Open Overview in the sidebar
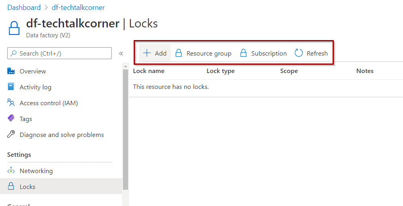Image resolution: width=403 pixels, height=206 pixels. coord(33,71)
